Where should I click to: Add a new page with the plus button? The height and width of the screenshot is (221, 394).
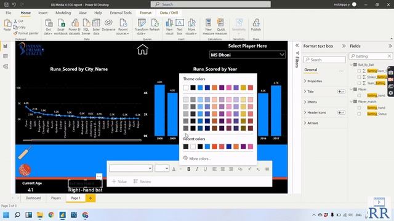click(x=90, y=198)
